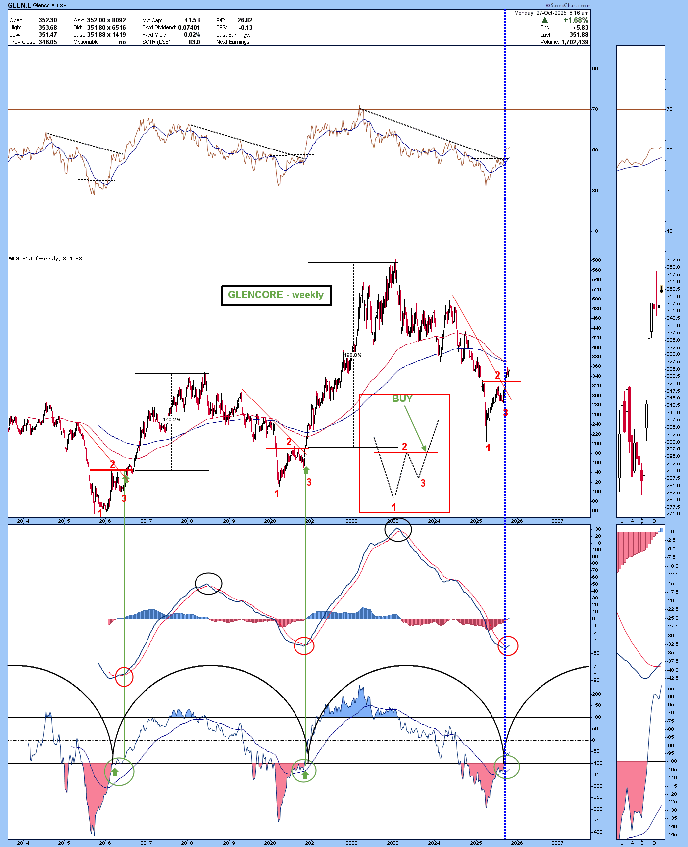Click the 198.8% measurement label
This screenshot has width=688, height=847.
352,355
